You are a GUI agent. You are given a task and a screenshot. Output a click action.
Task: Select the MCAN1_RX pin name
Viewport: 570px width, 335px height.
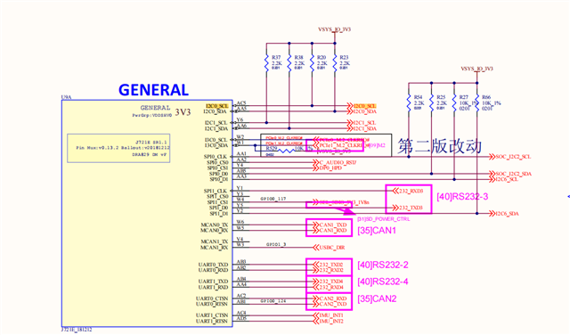[215, 248]
